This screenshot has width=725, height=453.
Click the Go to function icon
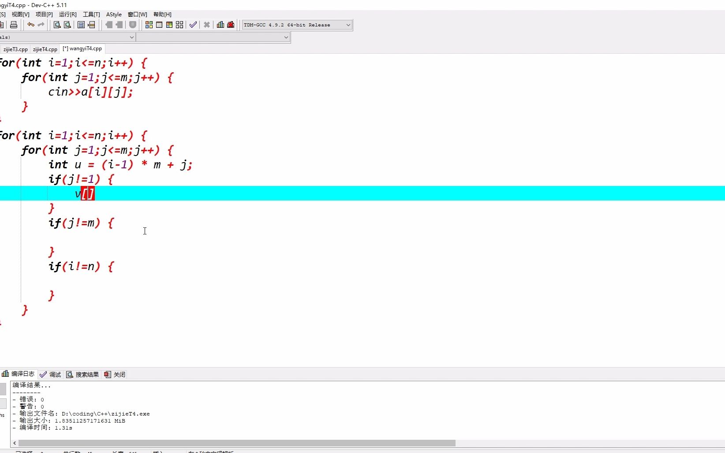point(81,25)
